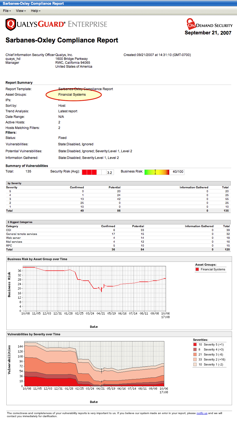Click the '1600 Bridge Parkway' address line
Screen dimensions: 237x421
(x=71, y=59)
